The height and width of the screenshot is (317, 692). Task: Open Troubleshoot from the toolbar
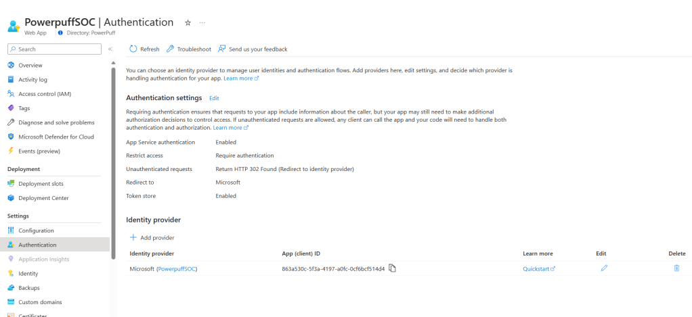[189, 49]
